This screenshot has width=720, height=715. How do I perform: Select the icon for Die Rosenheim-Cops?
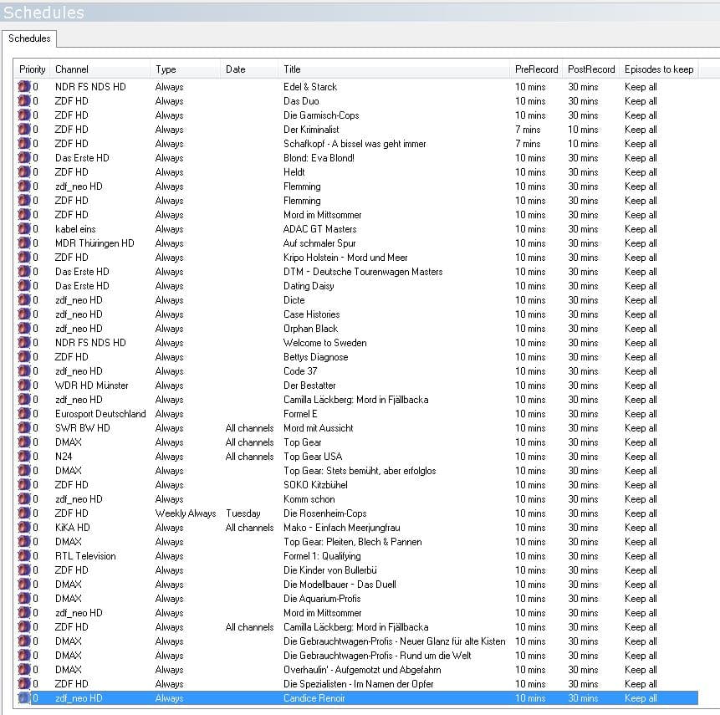click(24, 513)
